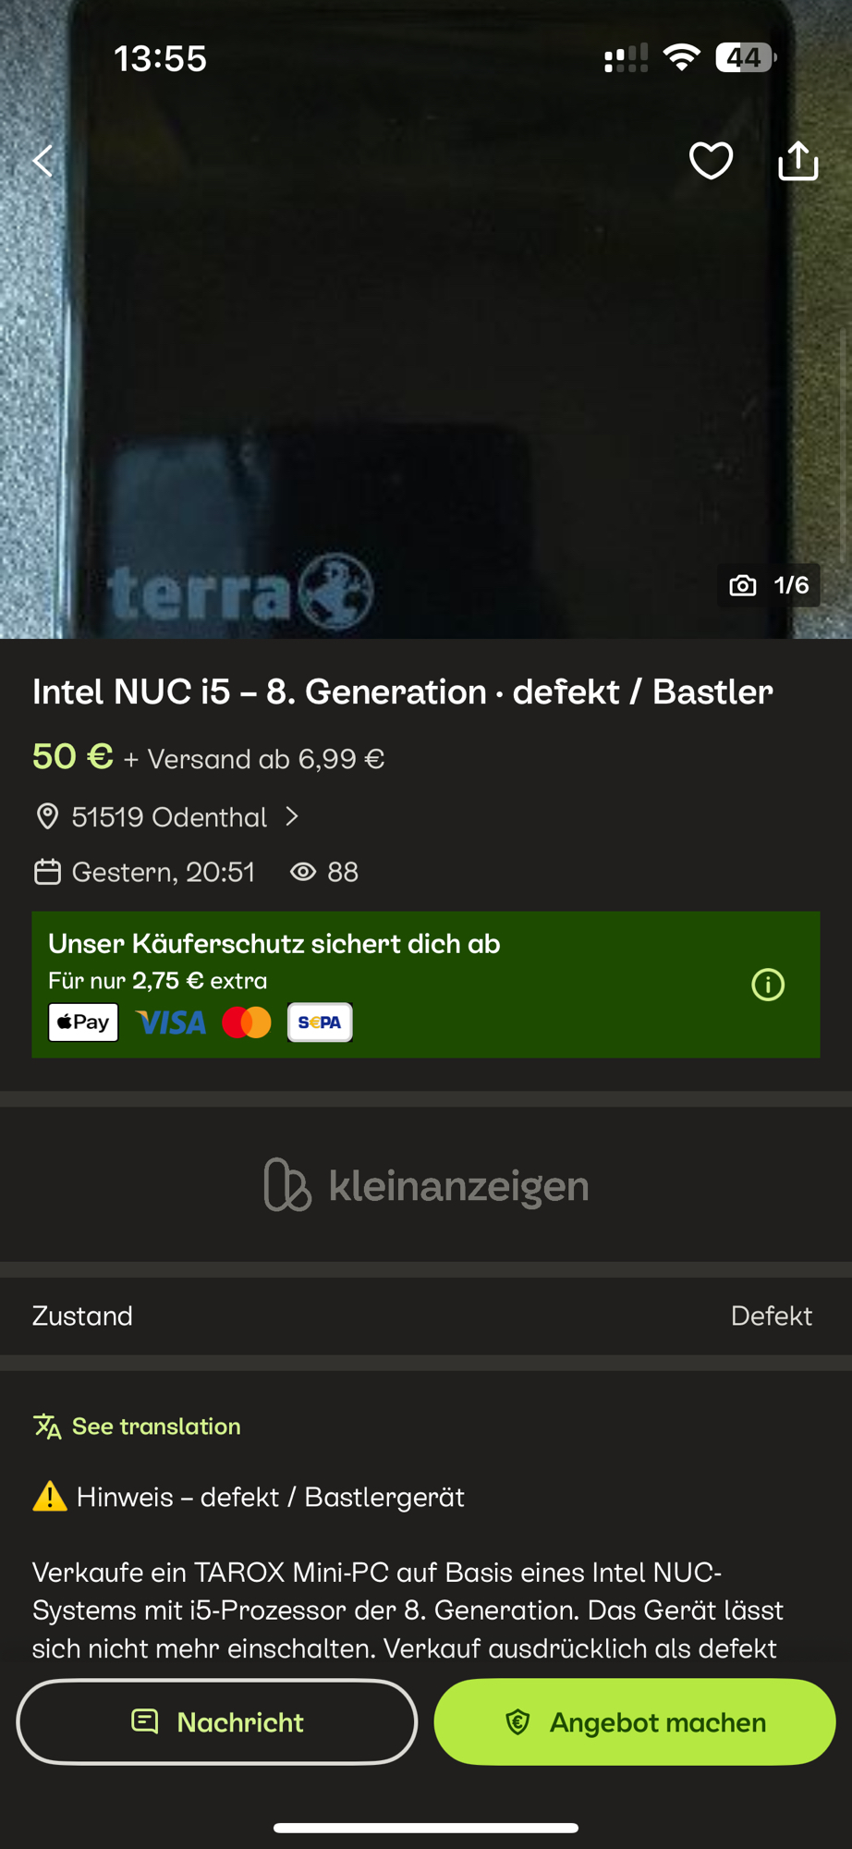Tap the kleinanzeigen logo banner
The height and width of the screenshot is (1849, 852).
426,1185
